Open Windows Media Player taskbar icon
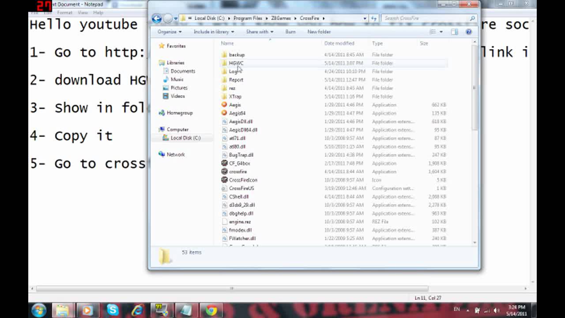This screenshot has height=318, width=565. click(x=87, y=310)
